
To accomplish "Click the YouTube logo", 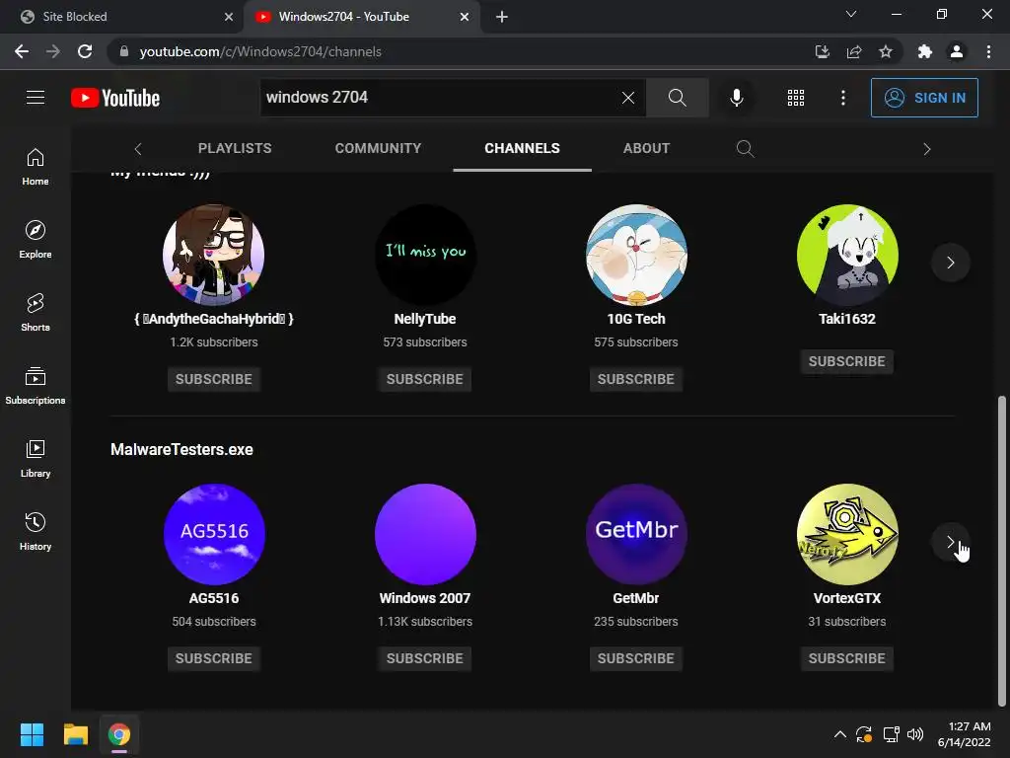I will pyautogui.click(x=115, y=98).
